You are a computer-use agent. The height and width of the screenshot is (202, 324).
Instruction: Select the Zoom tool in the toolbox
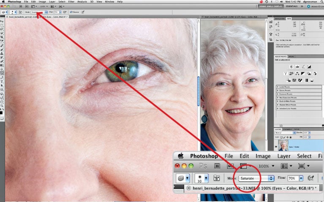(x=2, y=105)
